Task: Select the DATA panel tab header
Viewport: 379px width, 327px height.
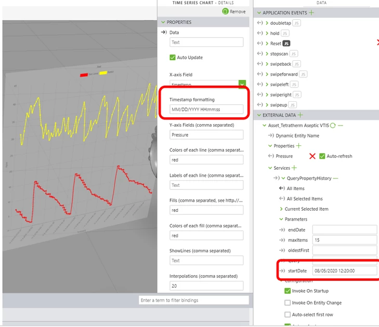Action: [321, 3]
